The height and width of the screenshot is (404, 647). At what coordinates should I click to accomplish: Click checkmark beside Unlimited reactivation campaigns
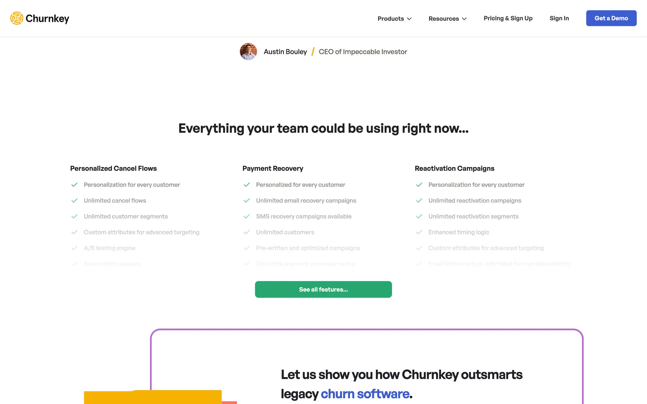419,201
